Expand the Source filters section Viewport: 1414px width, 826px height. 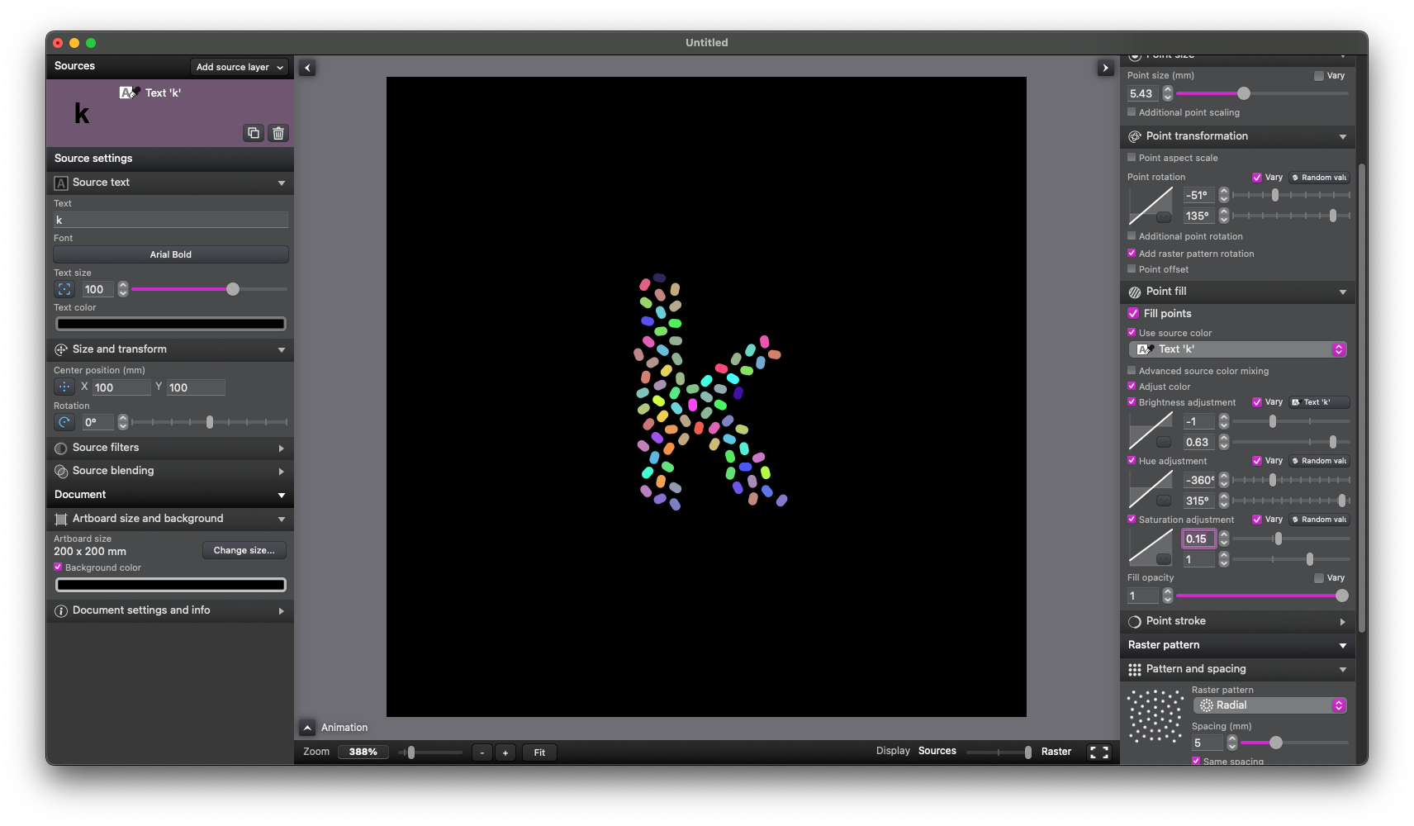[282, 449]
